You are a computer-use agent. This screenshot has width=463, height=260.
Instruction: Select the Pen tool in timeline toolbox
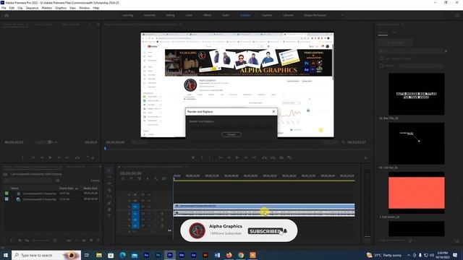click(109, 203)
